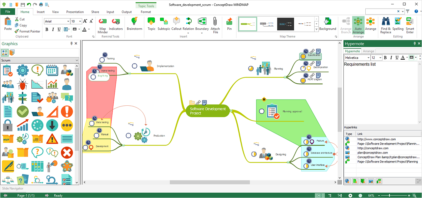Open the Scrum library dropdown in Graphics

point(77,60)
